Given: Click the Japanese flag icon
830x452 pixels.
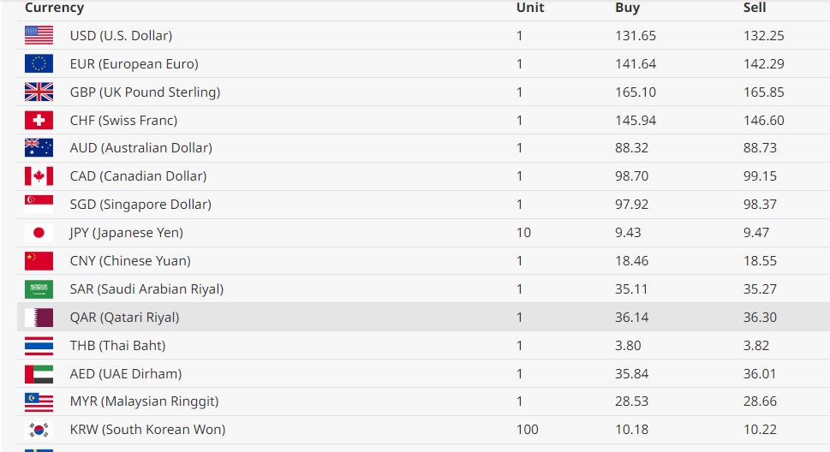Looking at the screenshot, I should tap(39, 233).
